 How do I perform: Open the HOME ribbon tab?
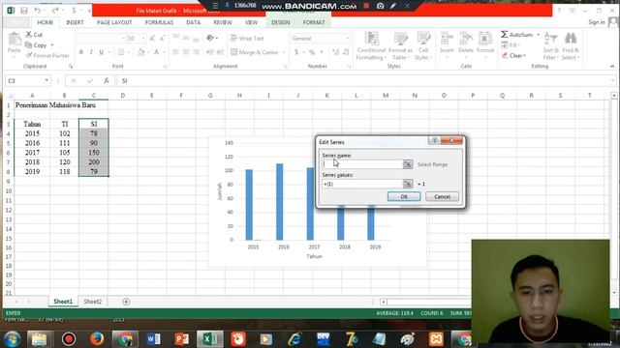coord(46,22)
